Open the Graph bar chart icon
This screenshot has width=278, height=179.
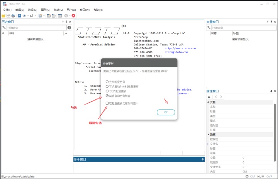tap(32, 16)
